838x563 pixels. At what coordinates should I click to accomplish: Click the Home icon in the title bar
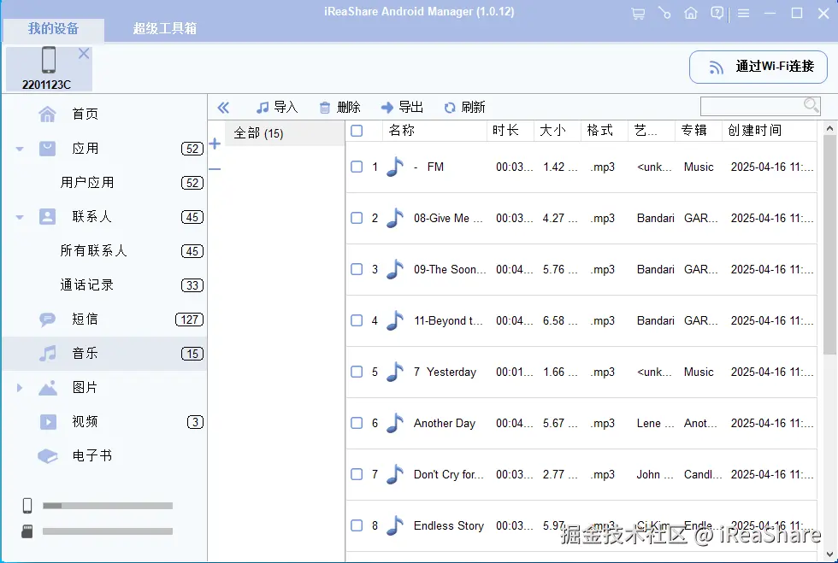tap(691, 14)
